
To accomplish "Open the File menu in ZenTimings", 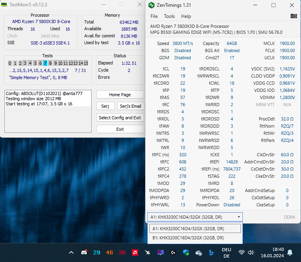I will (154, 16).
